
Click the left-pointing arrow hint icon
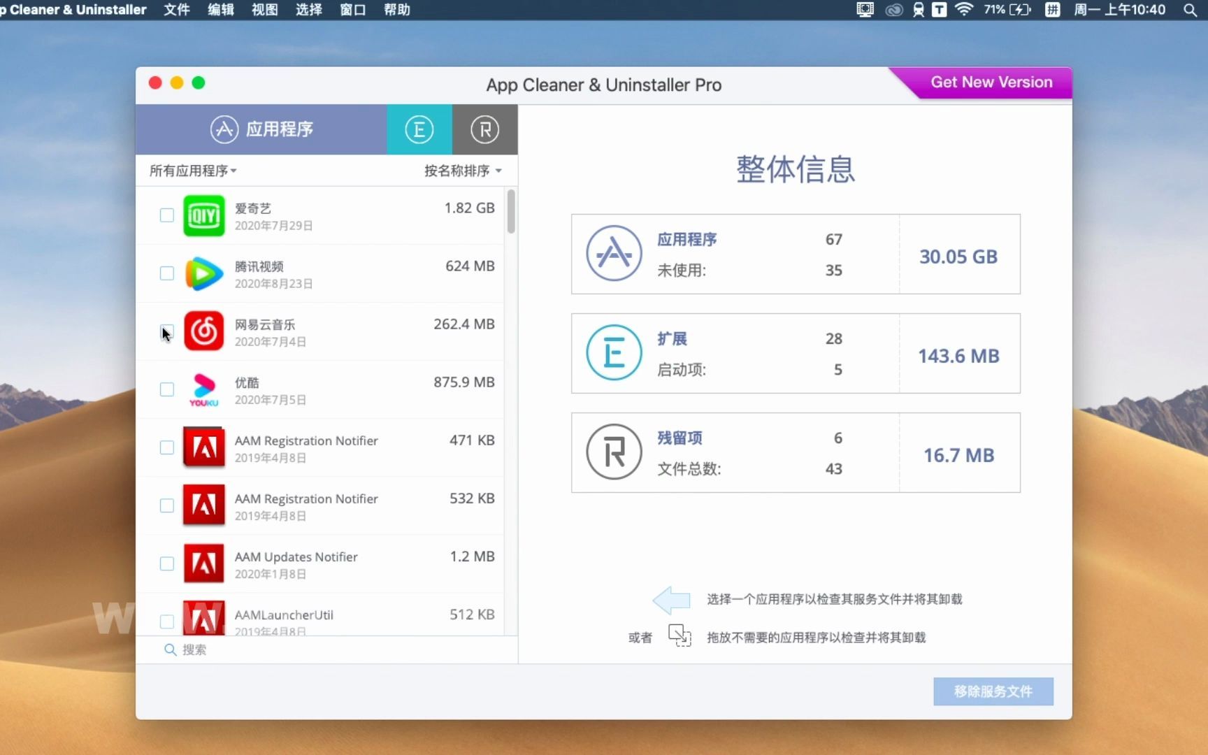tap(671, 599)
